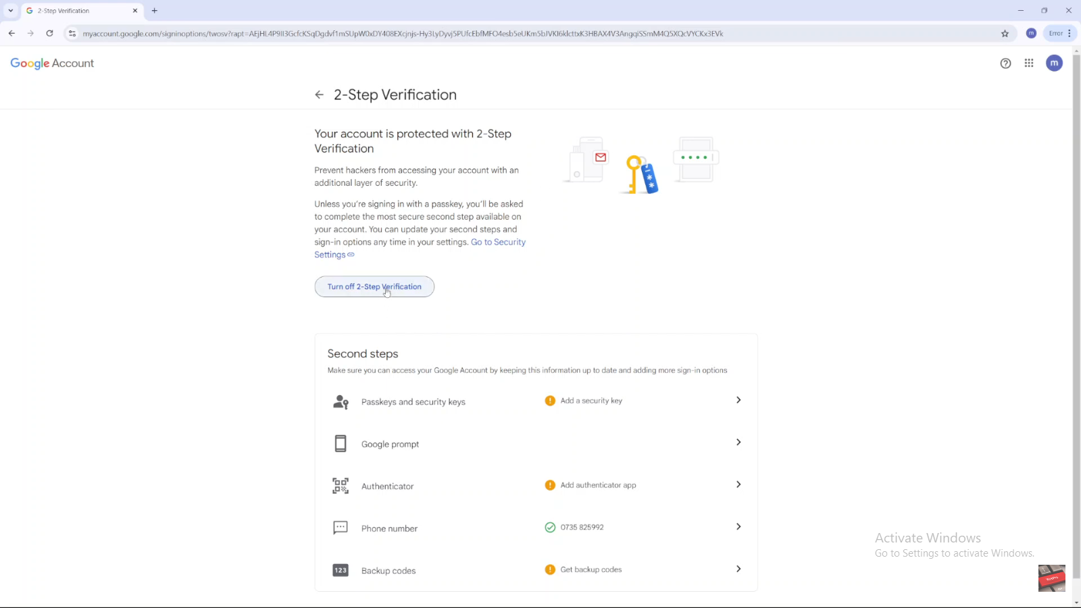The height and width of the screenshot is (608, 1081).
Task: Click the warning icon beside Add authenticator app
Action: (x=550, y=485)
